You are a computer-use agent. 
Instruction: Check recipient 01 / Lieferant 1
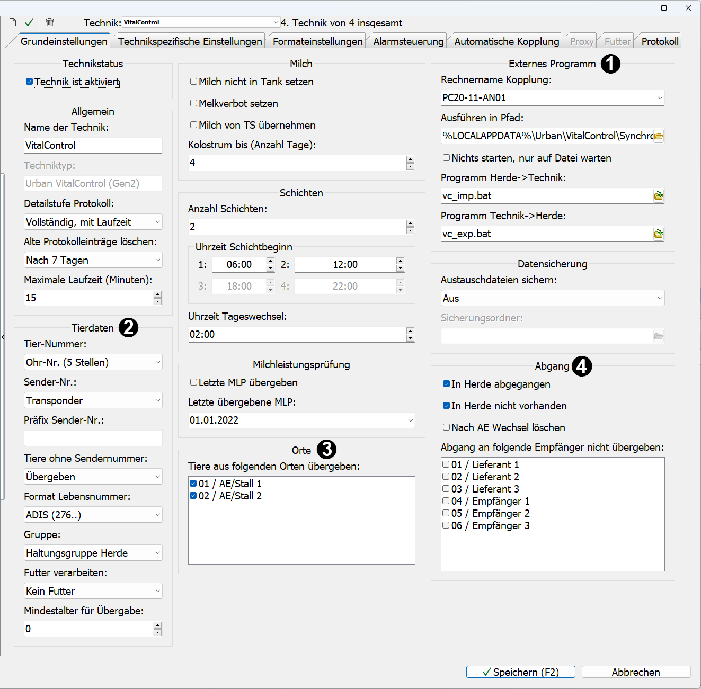pos(446,464)
